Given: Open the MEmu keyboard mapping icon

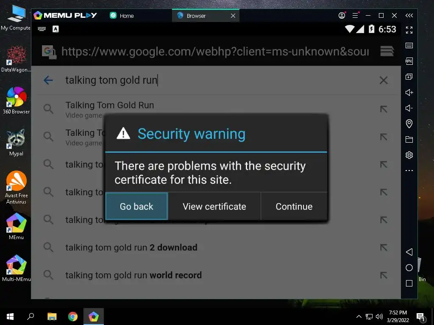Looking at the screenshot, I should pyautogui.click(x=409, y=46).
